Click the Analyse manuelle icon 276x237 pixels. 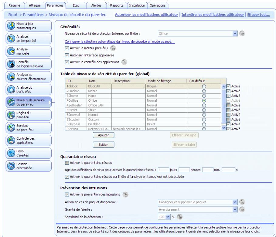pyautogui.click(x=11, y=51)
